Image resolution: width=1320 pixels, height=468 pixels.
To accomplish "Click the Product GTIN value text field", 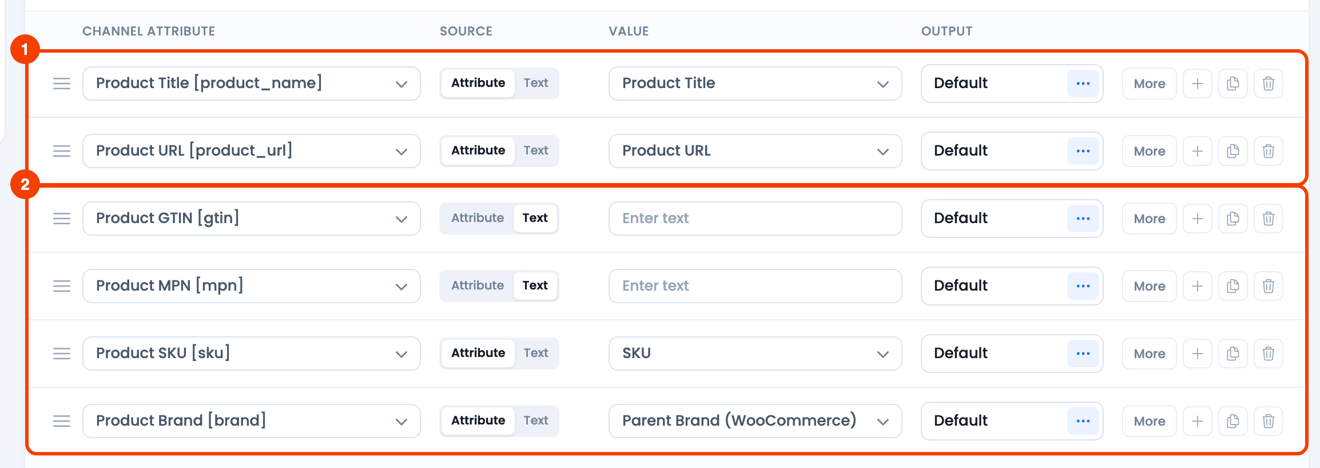I will point(756,219).
